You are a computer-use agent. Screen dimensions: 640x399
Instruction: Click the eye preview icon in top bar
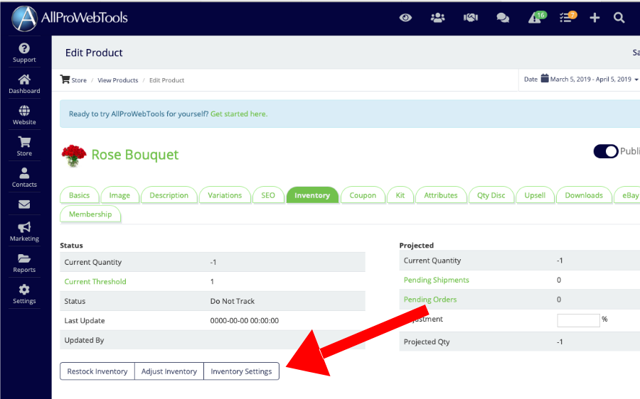pos(405,18)
